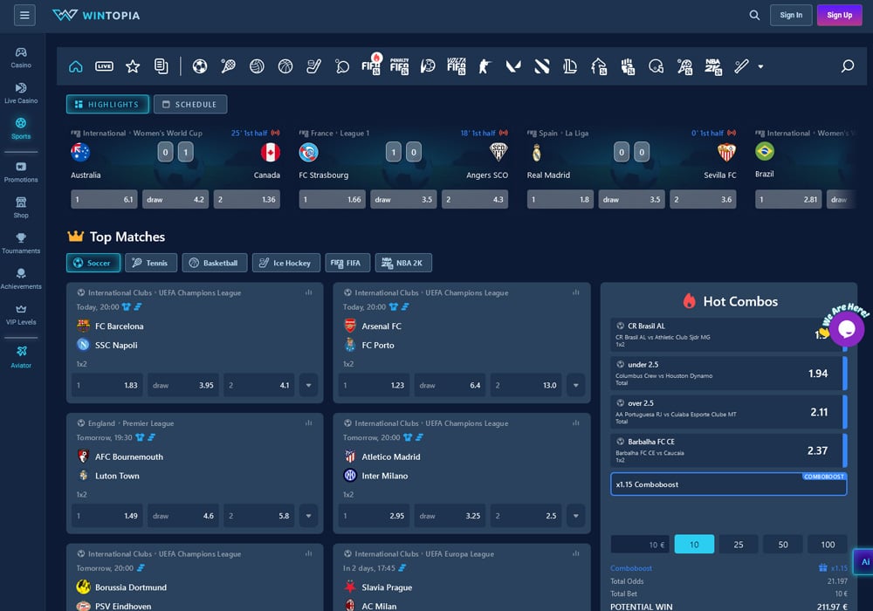Select the tennis racket sport icon
873x611 pixels.
point(228,67)
